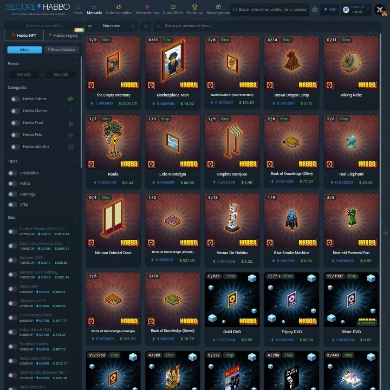The height and width of the screenshot is (390, 390).
Task: Enable the LTDs type filter
Action: point(12,205)
